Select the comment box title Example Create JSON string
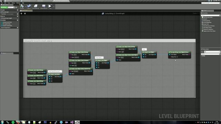This screenshot has width=221, height=124. click(38, 41)
